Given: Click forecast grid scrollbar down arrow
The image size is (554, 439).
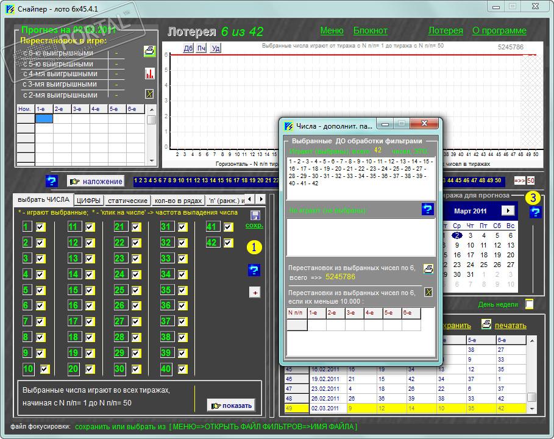Looking at the screenshot, I should (x=152, y=161).
